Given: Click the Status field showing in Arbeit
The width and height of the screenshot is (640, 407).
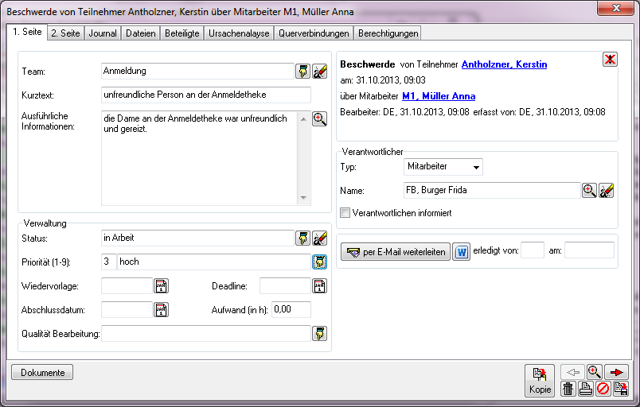Looking at the screenshot, I should (197, 238).
